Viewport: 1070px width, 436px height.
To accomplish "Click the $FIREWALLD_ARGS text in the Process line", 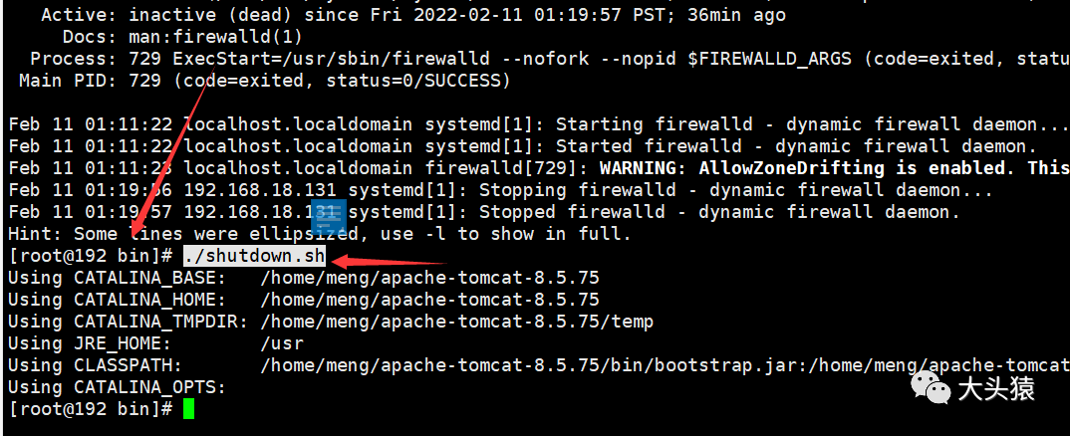I will [769, 59].
